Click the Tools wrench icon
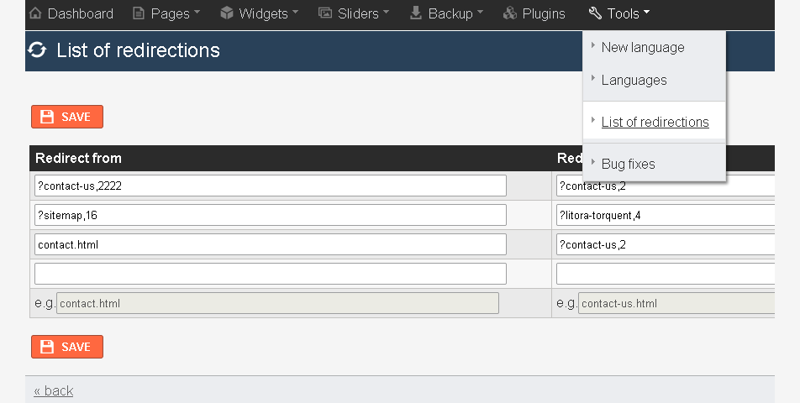Screen dimensions: 800x403 595,13
